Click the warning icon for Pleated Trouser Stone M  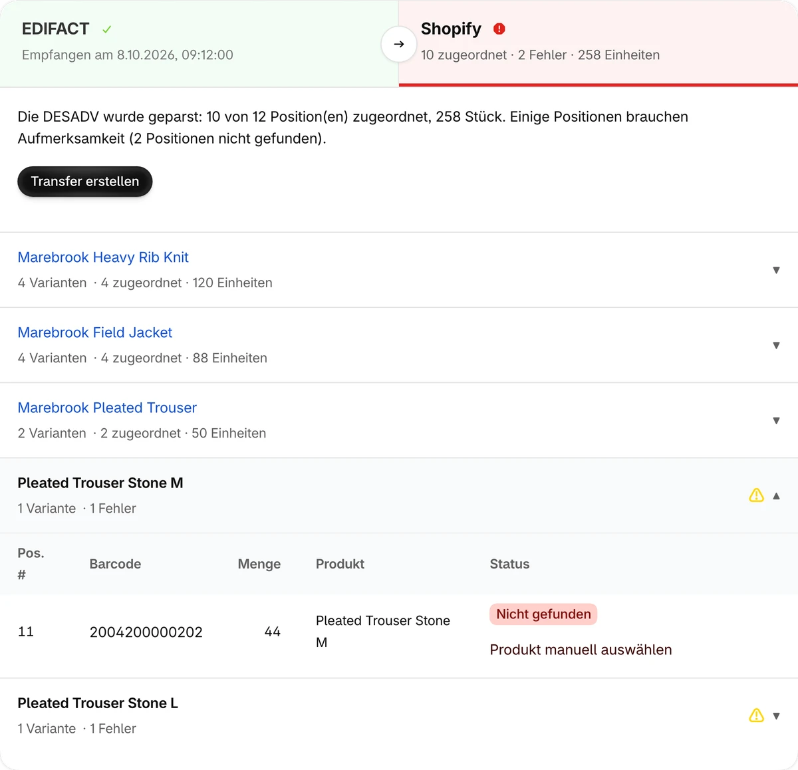pyautogui.click(x=757, y=495)
